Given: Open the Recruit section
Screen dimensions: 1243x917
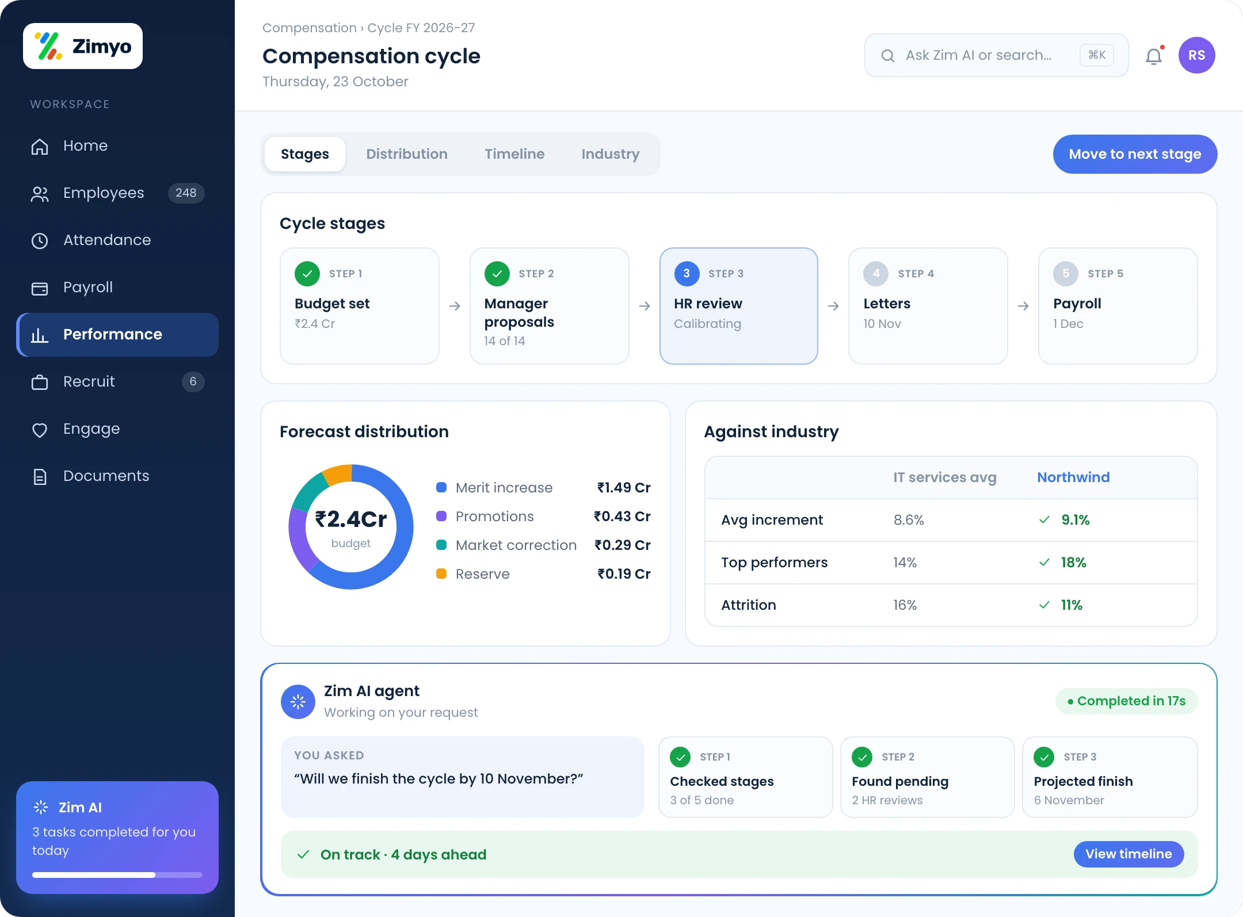Looking at the screenshot, I should [x=117, y=381].
